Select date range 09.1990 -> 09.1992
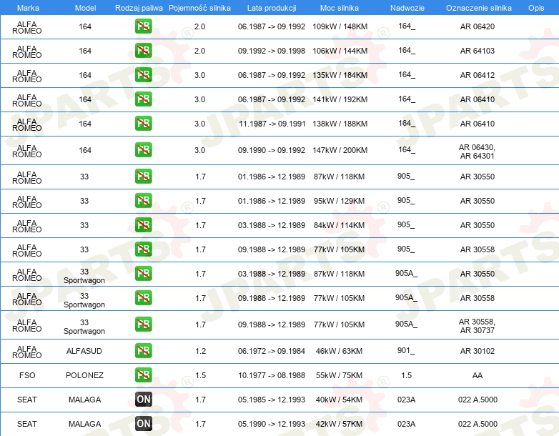 [272, 150]
